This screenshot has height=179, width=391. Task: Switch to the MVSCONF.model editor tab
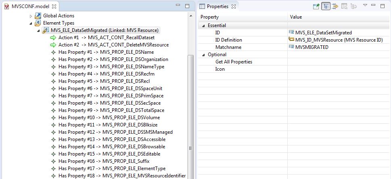(29, 6)
